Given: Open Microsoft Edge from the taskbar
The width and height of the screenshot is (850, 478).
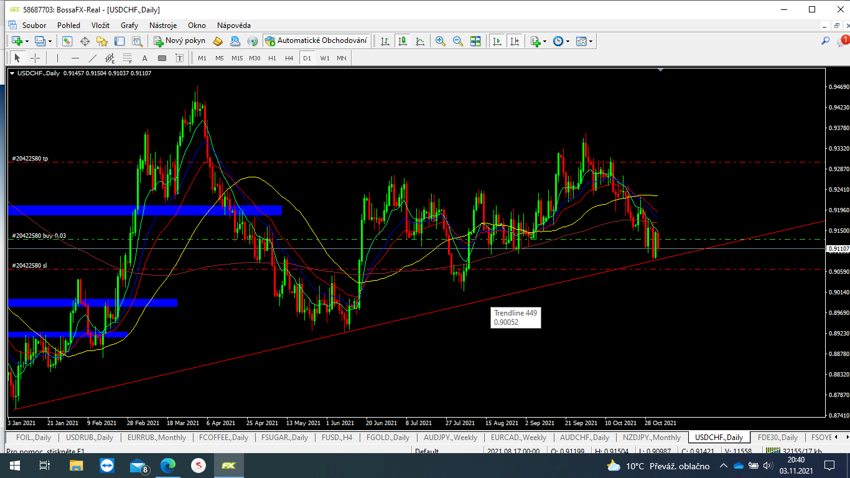Looking at the screenshot, I should (168, 466).
